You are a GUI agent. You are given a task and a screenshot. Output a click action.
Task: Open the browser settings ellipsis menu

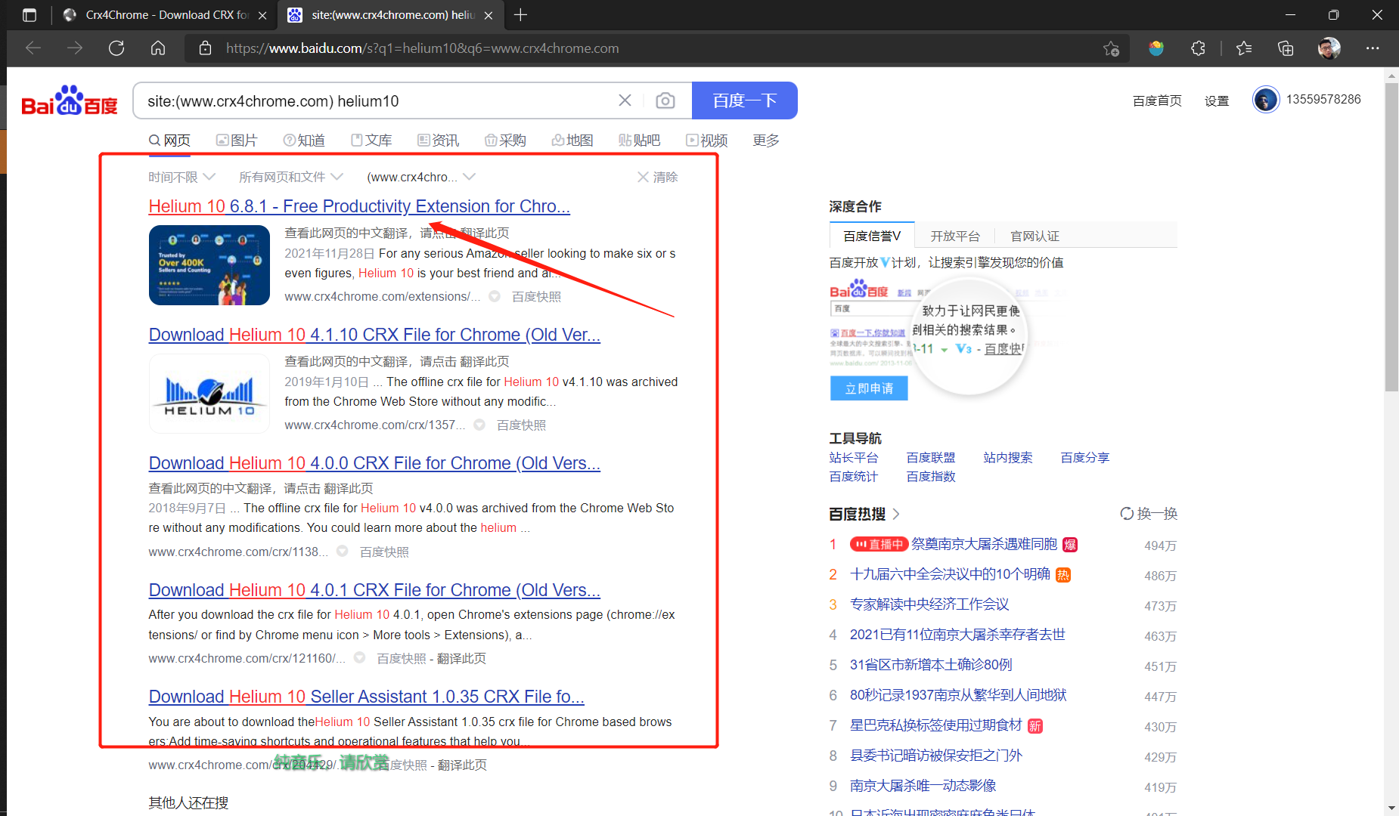[x=1373, y=48]
